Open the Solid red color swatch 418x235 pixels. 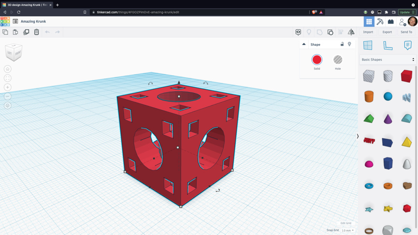(x=317, y=60)
